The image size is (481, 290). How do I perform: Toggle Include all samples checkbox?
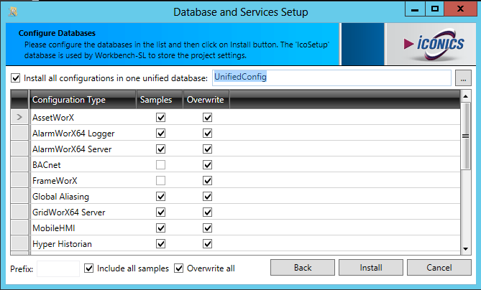89,268
